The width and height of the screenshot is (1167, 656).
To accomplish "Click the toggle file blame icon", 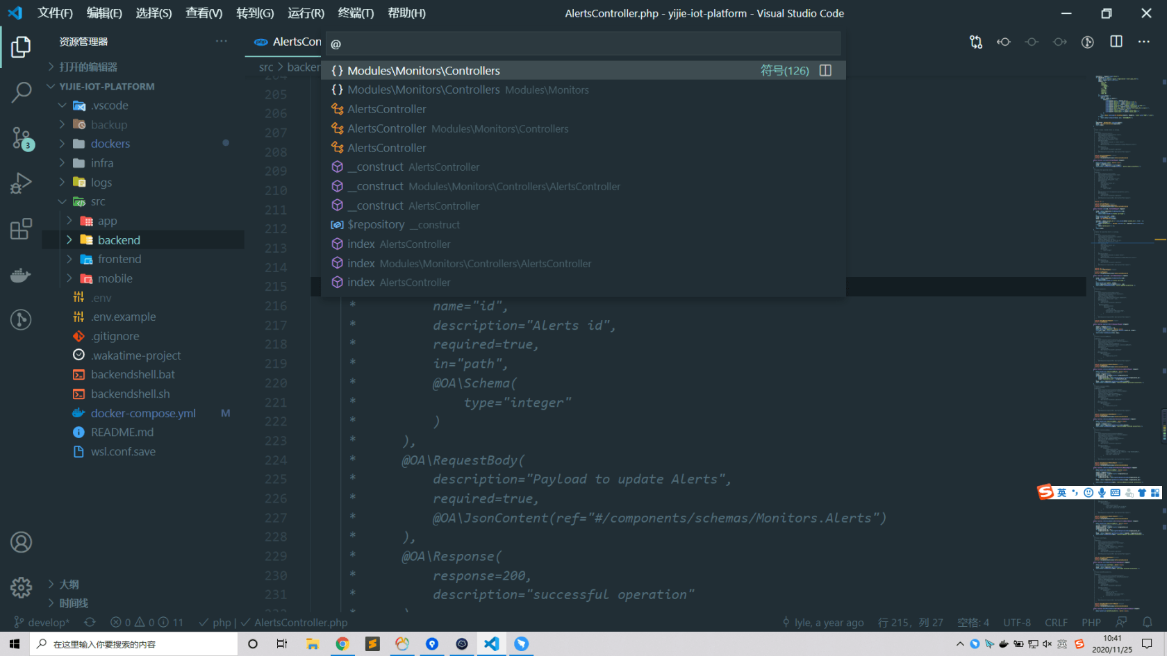I will pyautogui.click(x=1088, y=42).
